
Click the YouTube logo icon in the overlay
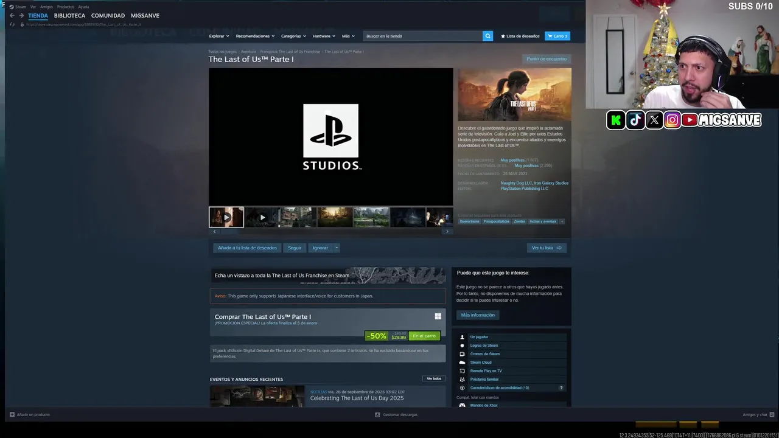pyautogui.click(x=690, y=120)
